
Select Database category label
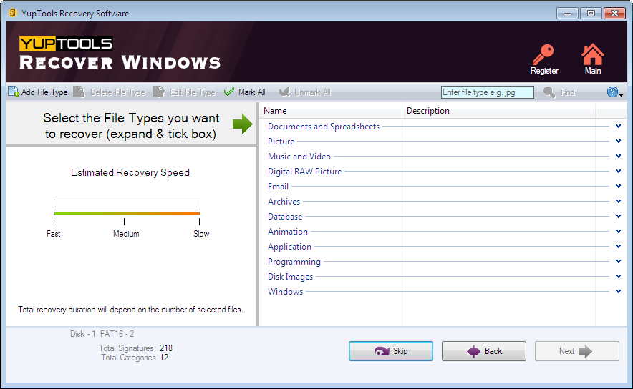coord(284,217)
